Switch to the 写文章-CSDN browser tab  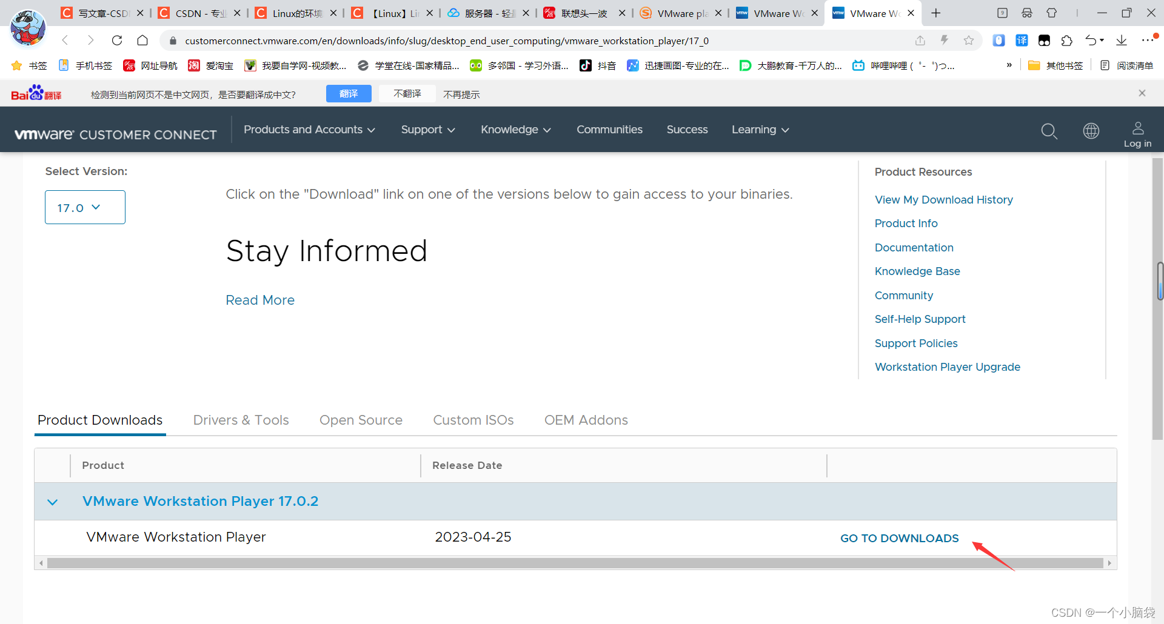pos(103,13)
